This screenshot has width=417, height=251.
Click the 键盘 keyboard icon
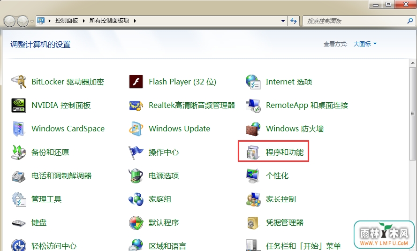point(19,222)
